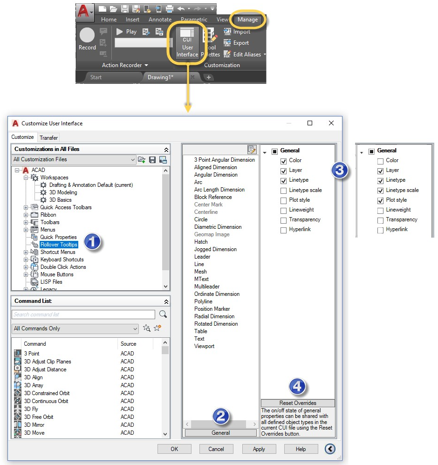Select the 3D Mirror command row
The width and height of the screenshot is (438, 465).
[88, 424]
